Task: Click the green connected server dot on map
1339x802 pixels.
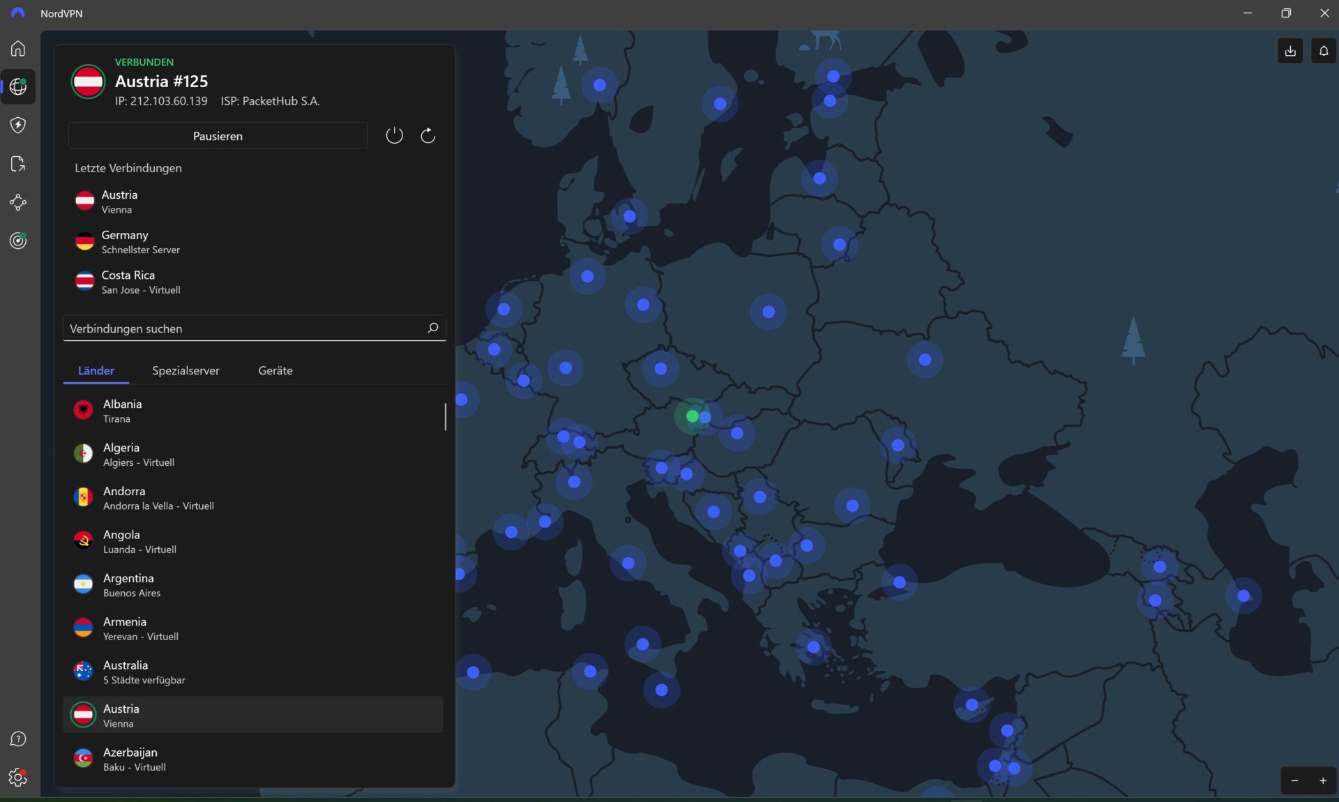Action: pyautogui.click(x=692, y=416)
